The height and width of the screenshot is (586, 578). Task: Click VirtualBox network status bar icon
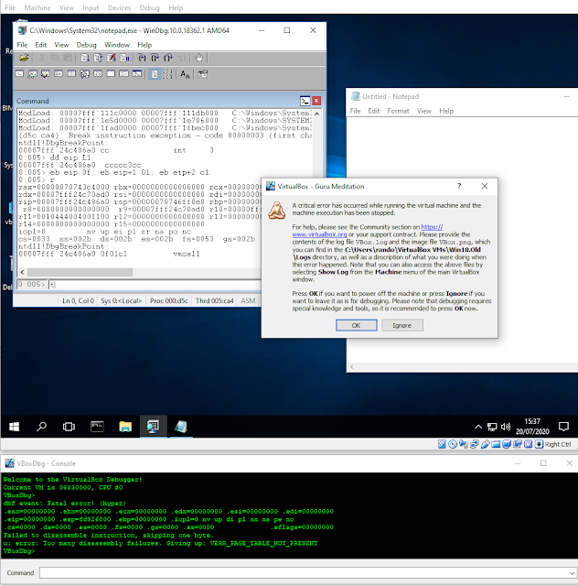click(x=475, y=444)
